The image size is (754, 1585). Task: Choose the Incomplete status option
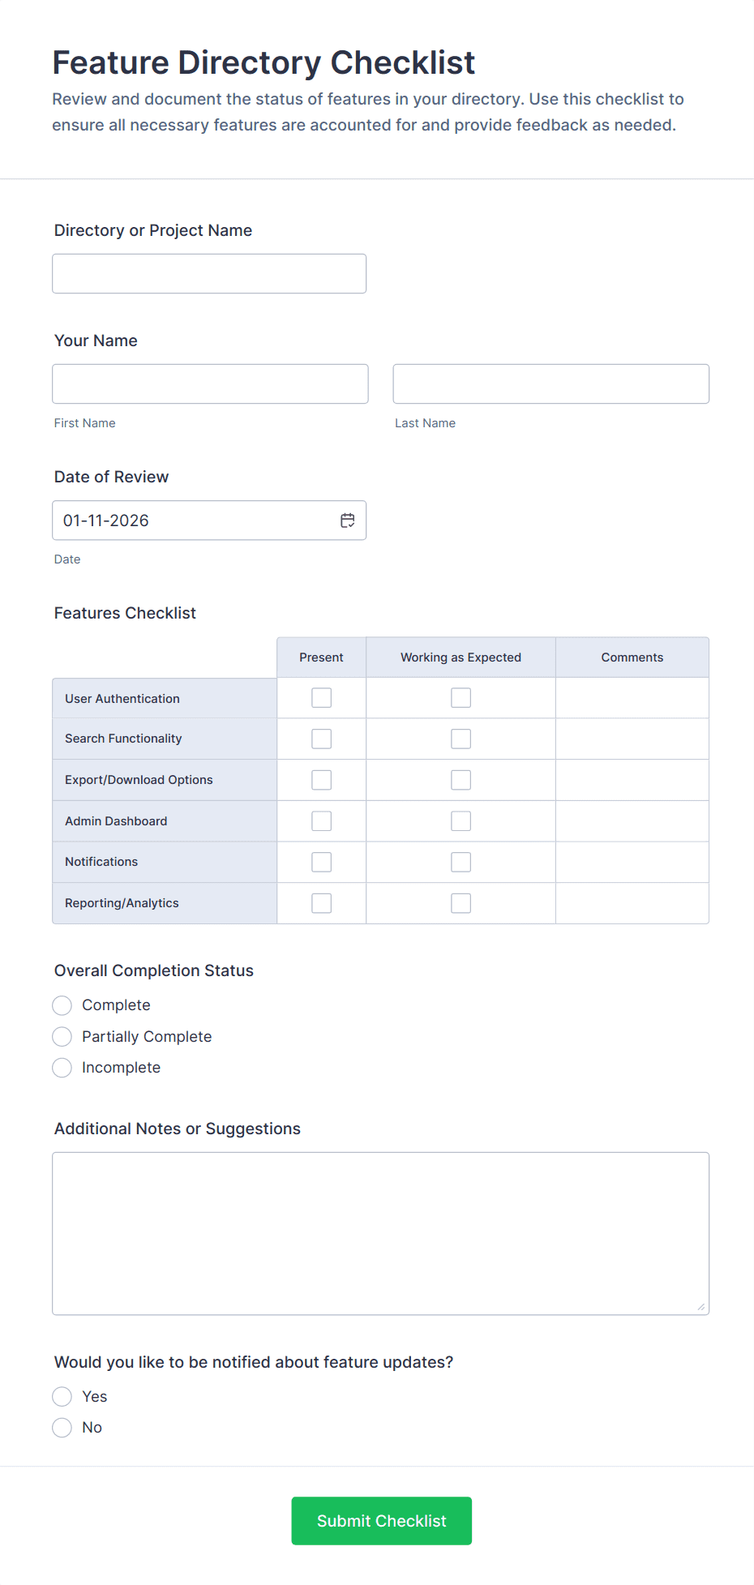(x=62, y=1068)
